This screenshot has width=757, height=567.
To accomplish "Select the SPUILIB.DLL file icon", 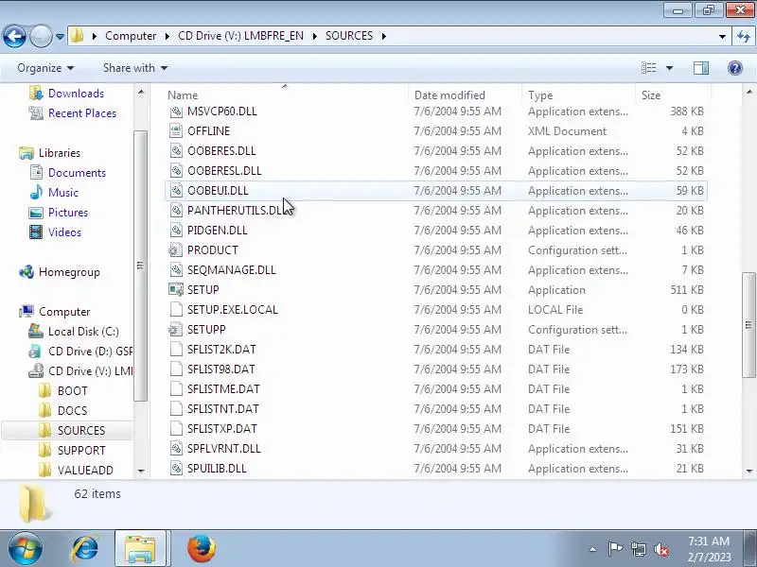I will pyautogui.click(x=176, y=468).
